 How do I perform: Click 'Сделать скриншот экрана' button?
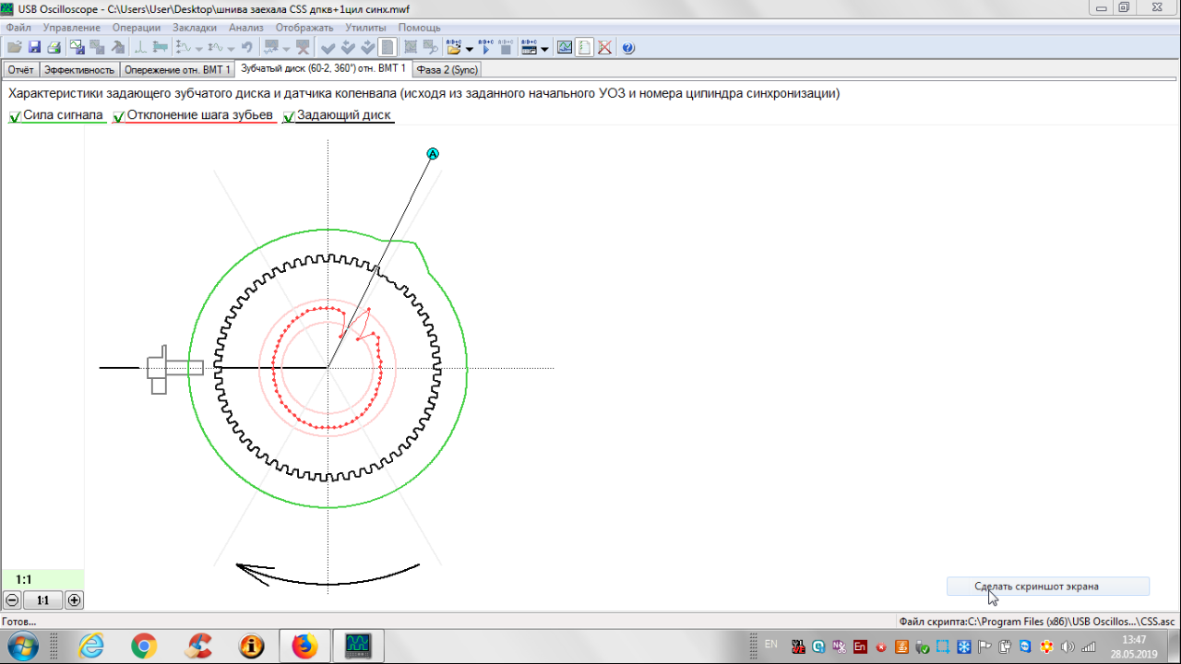coord(1047,587)
